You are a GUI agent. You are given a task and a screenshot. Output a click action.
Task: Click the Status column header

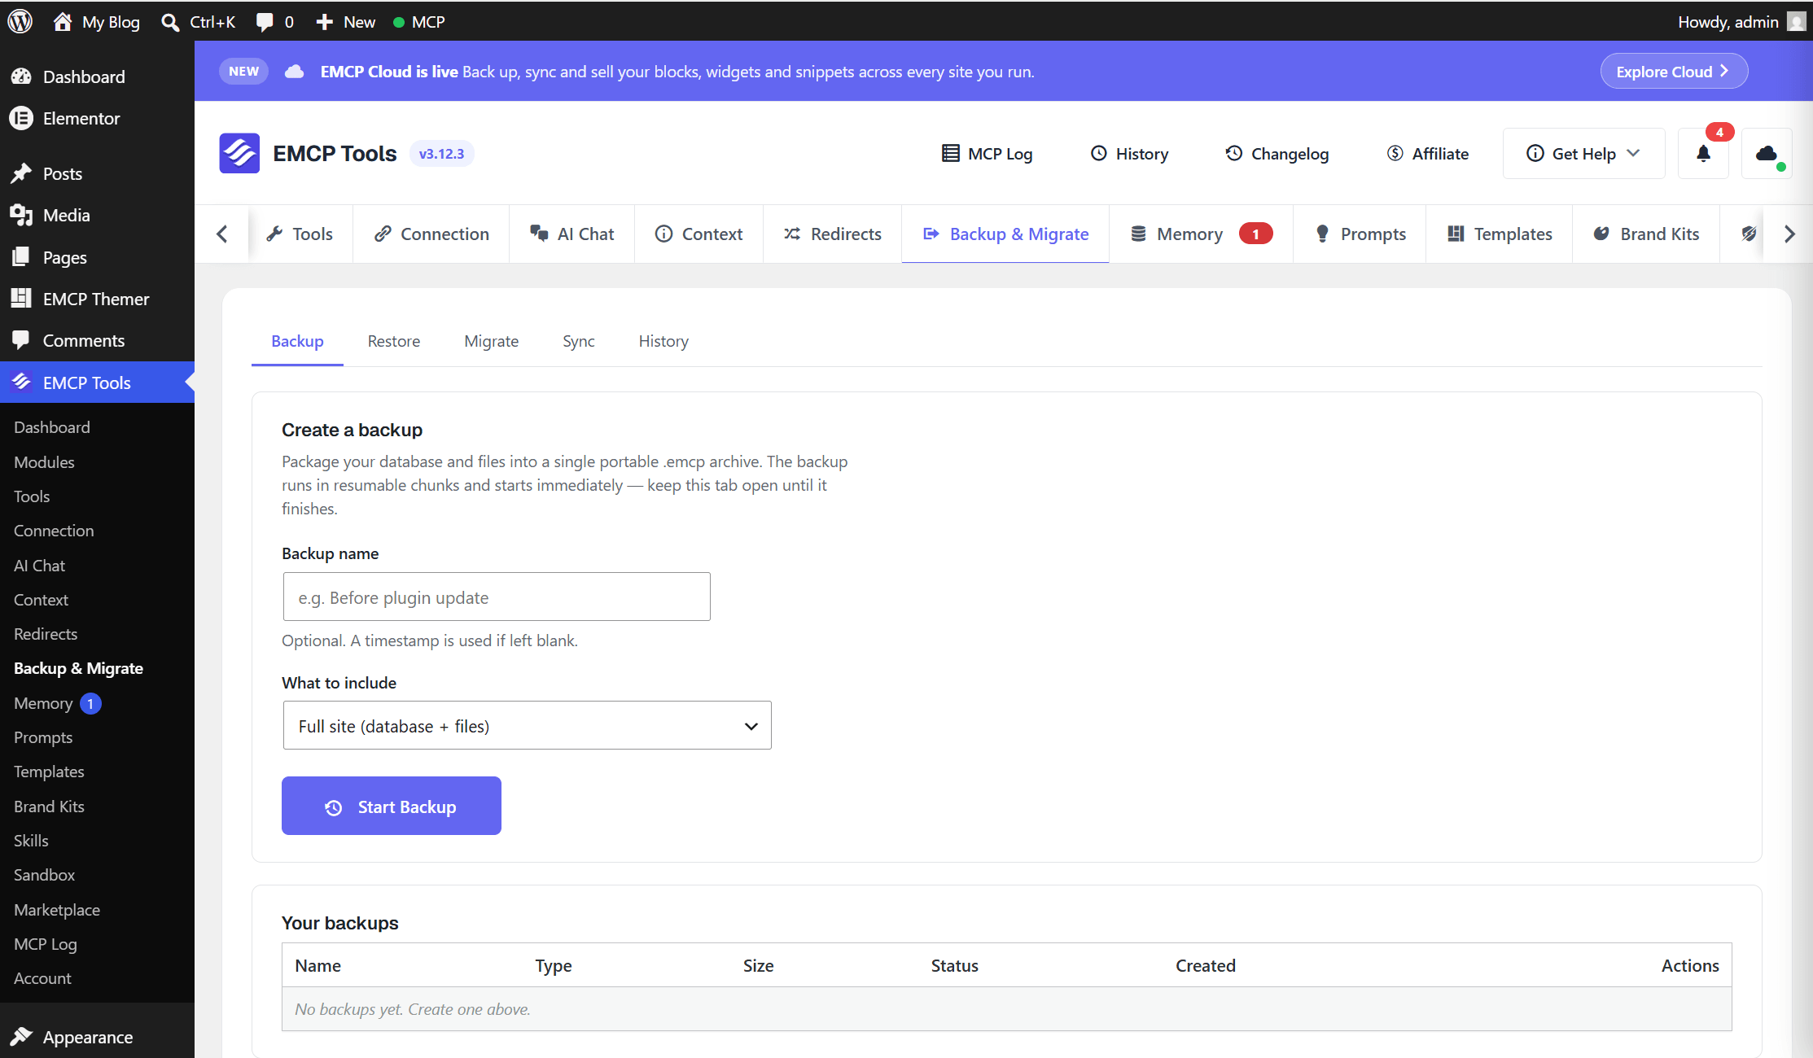pyautogui.click(x=955, y=965)
